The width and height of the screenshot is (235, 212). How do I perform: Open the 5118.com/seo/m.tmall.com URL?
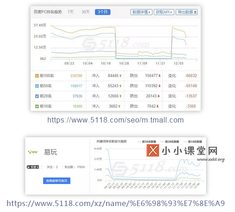pyautogui.click(x=116, y=120)
